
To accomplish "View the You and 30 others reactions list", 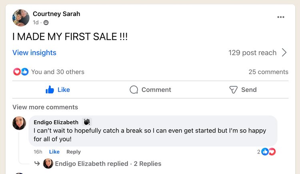I will [x=58, y=72].
